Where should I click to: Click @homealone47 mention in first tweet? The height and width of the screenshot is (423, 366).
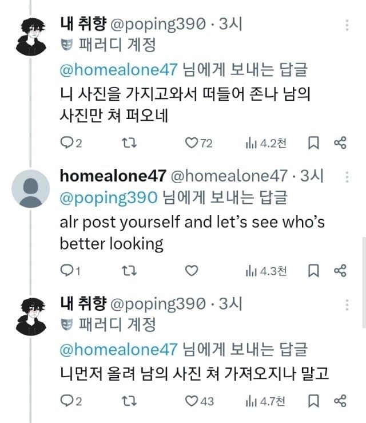coord(118,70)
